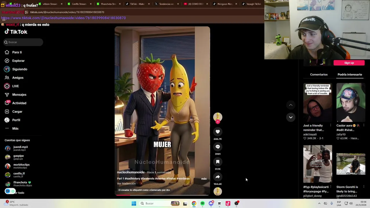Open Spotify from the taskbar

202,203
